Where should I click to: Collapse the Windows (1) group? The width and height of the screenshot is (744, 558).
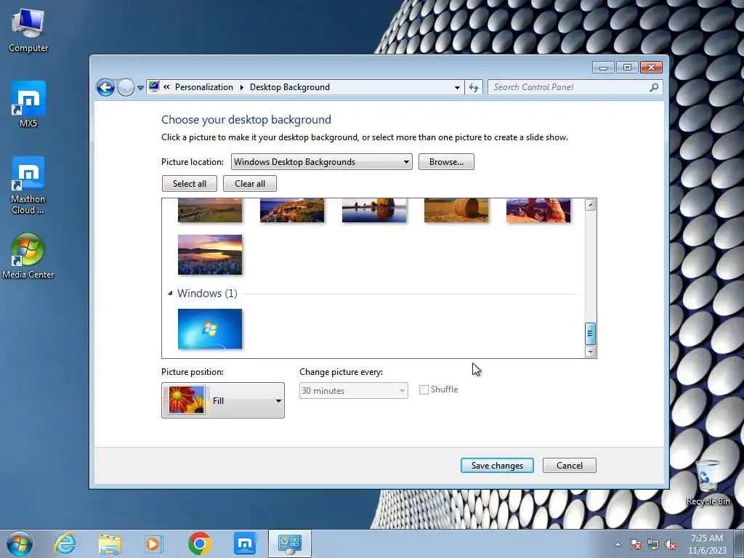coord(170,294)
